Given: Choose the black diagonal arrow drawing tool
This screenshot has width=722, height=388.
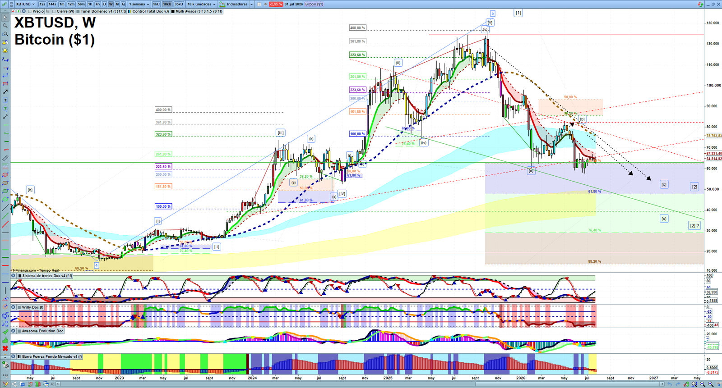Looking at the screenshot, I should (x=5, y=92).
